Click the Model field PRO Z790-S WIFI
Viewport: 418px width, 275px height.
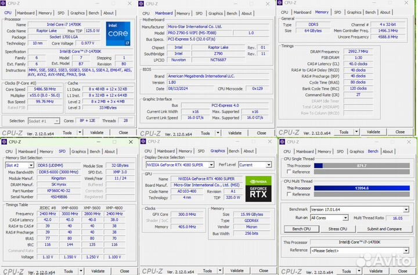tap(199, 33)
